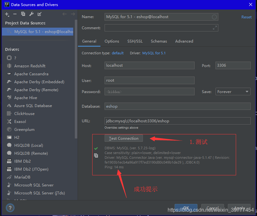Image resolution: width=257 pixels, height=216 pixels.
Task: Confirm with the OK button
Action: (186, 208)
